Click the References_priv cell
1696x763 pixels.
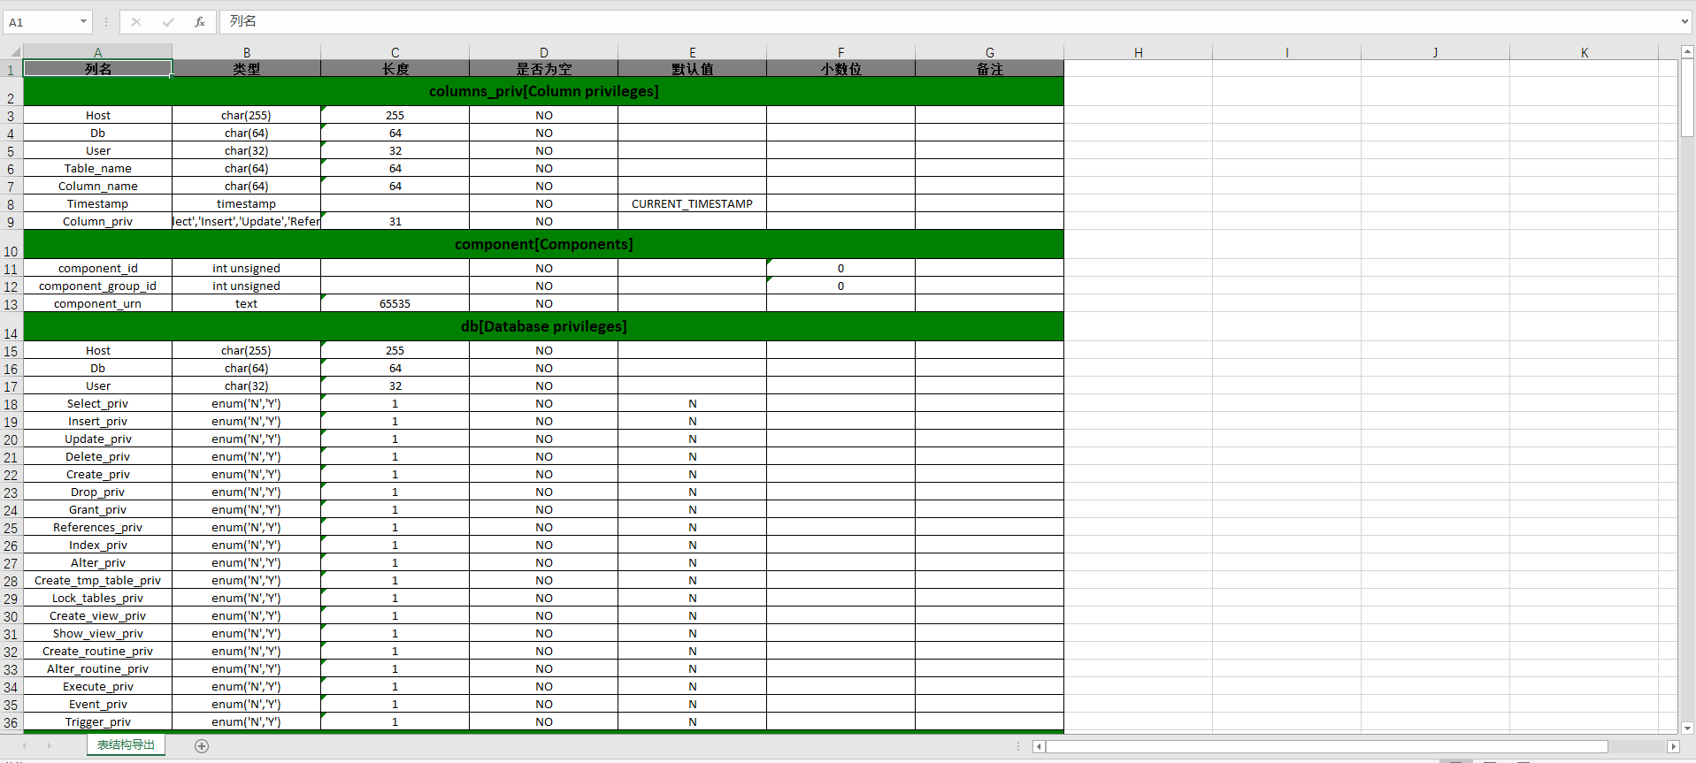(98, 528)
